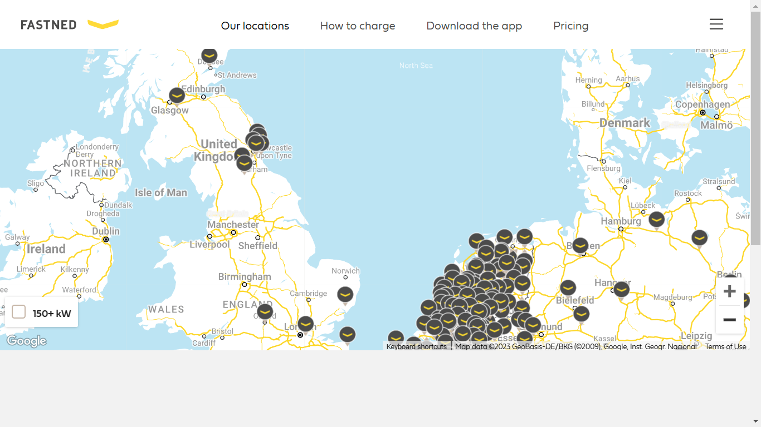Image resolution: width=761 pixels, height=427 pixels.
Task: Open Download the app page
Action: (474, 26)
